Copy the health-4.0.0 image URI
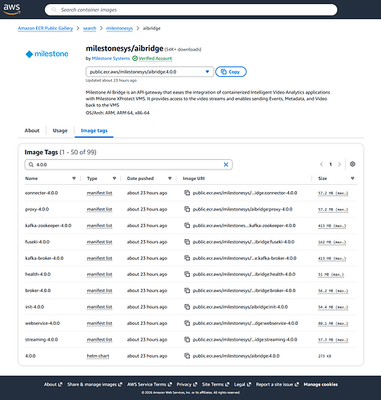Screen dimensions: 381x400 tap(187, 274)
